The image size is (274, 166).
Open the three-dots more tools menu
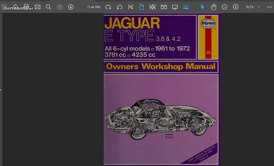point(270,7)
